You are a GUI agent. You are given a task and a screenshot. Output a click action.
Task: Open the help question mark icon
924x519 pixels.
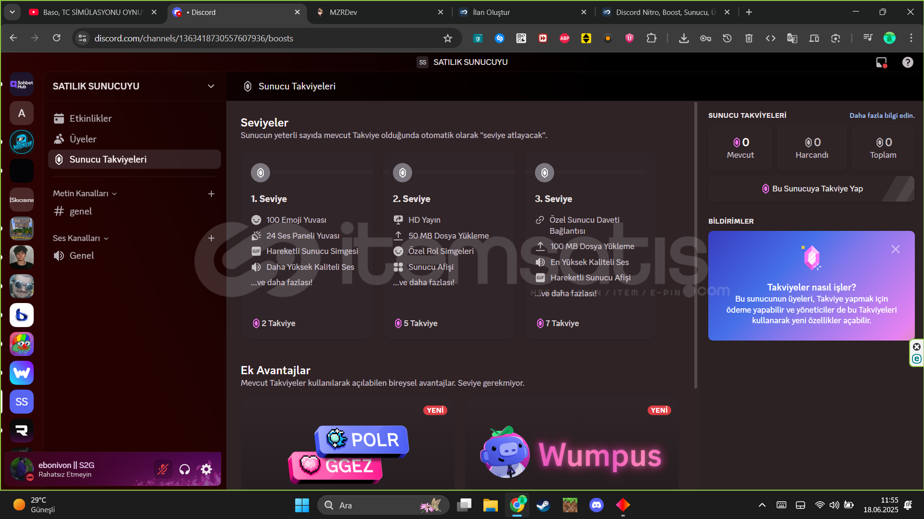tap(908, 62)
